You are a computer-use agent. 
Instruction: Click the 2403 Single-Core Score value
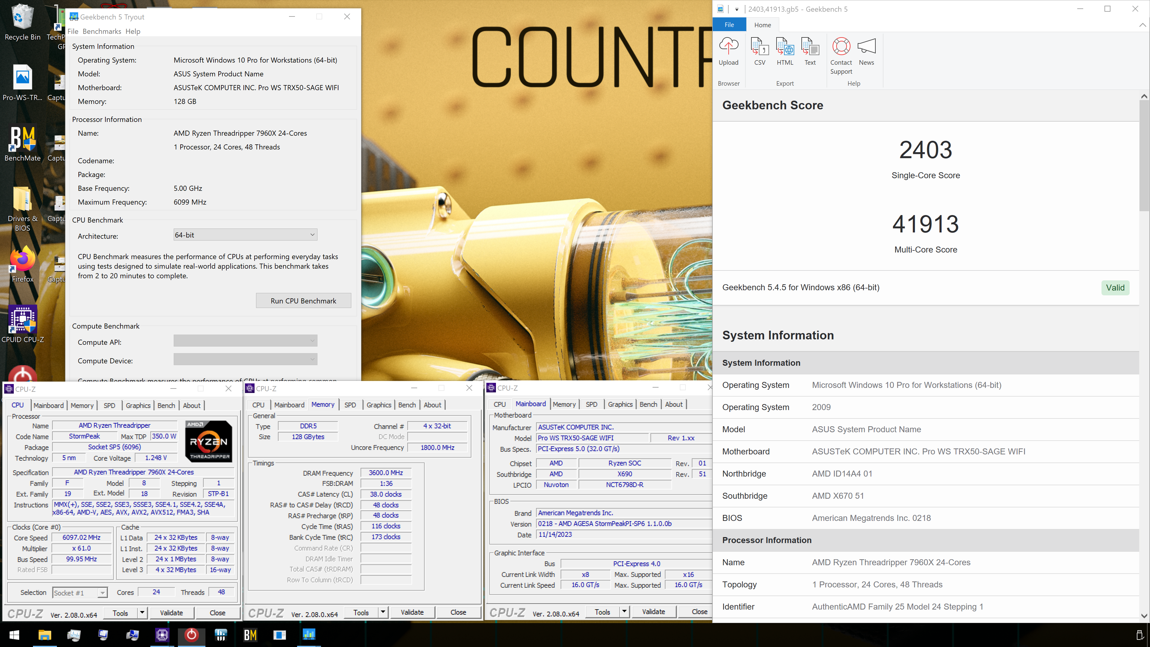pos(925,149)
